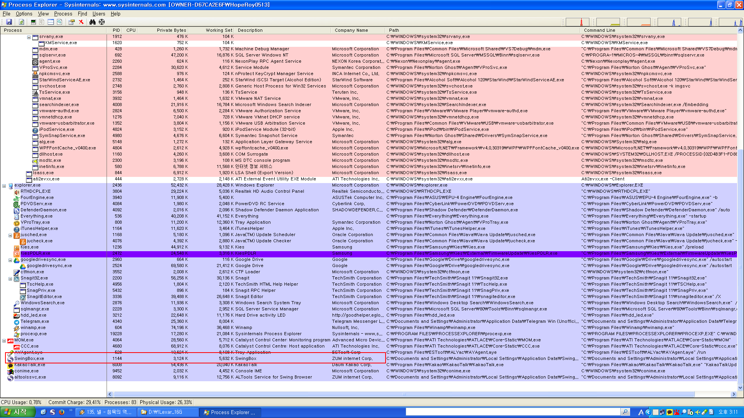Screen dimensions: 744x418
Task: Open the View menu
Action: pyautogui.click(x=43, y=14)
